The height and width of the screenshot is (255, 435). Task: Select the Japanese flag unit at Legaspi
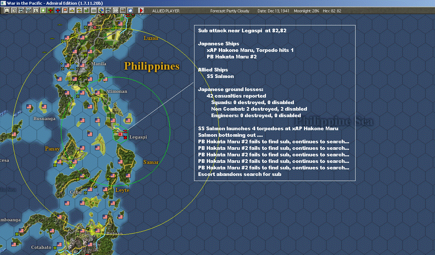pos(120,134)
